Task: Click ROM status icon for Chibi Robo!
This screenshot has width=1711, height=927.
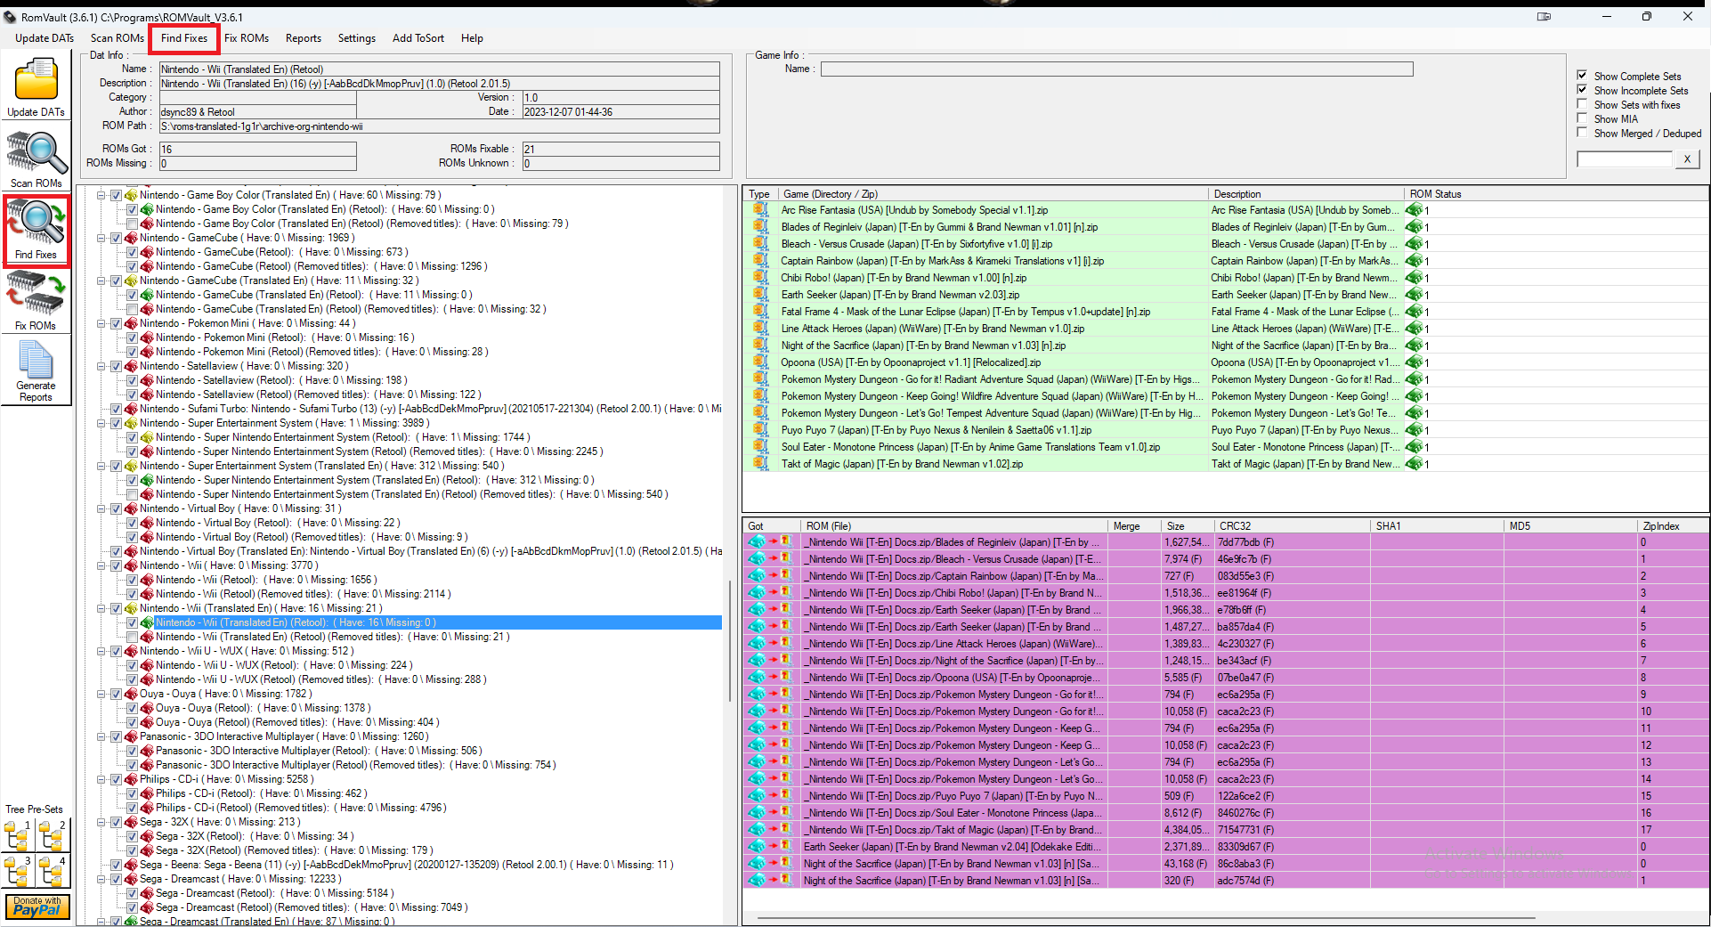Action: pos(1414,278)
